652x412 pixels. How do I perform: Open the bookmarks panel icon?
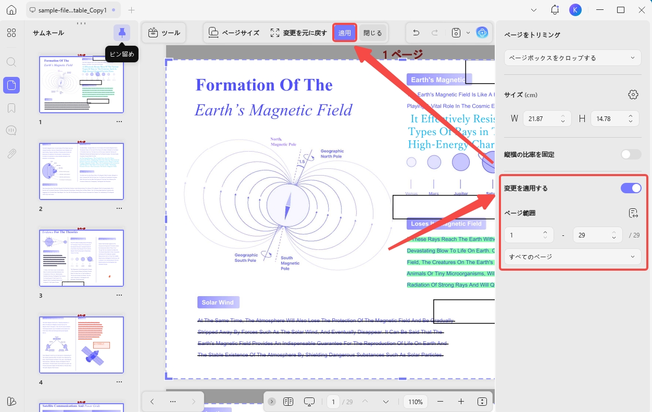pyautogui.click(x=11, y=108)
